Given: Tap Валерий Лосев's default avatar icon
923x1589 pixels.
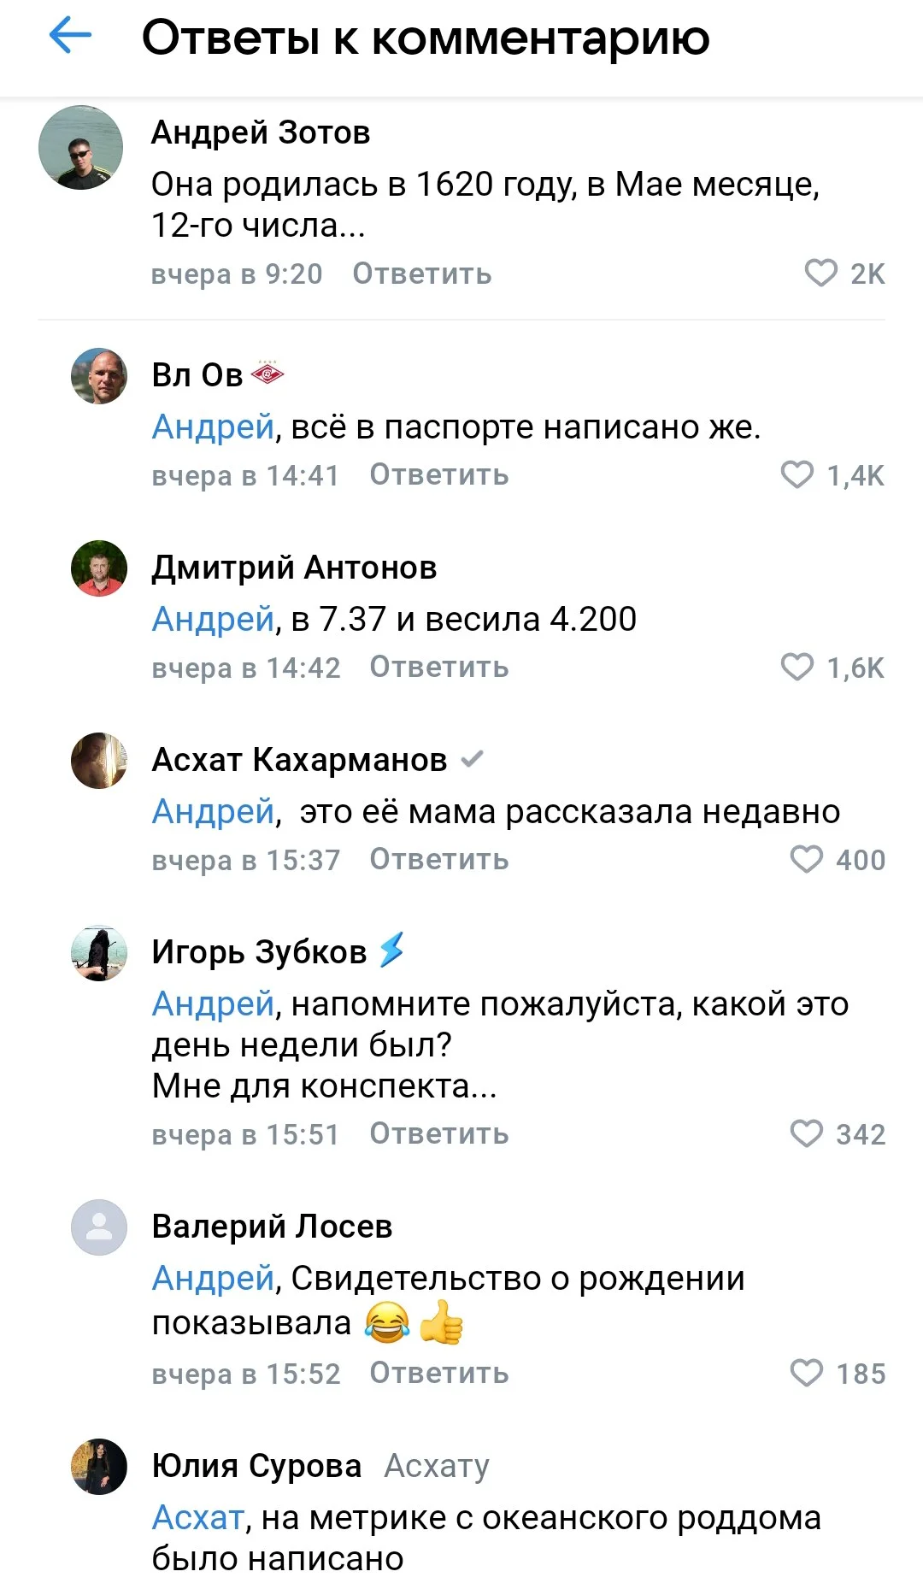Looking at the screenshot, I should coord(99,1227).
